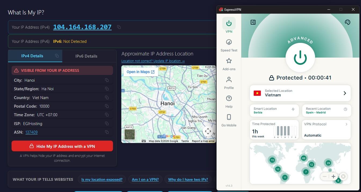Open Add-ons star icon in ExpressVPN
Viewport: 361px width, 192px height.
point(229,61)
